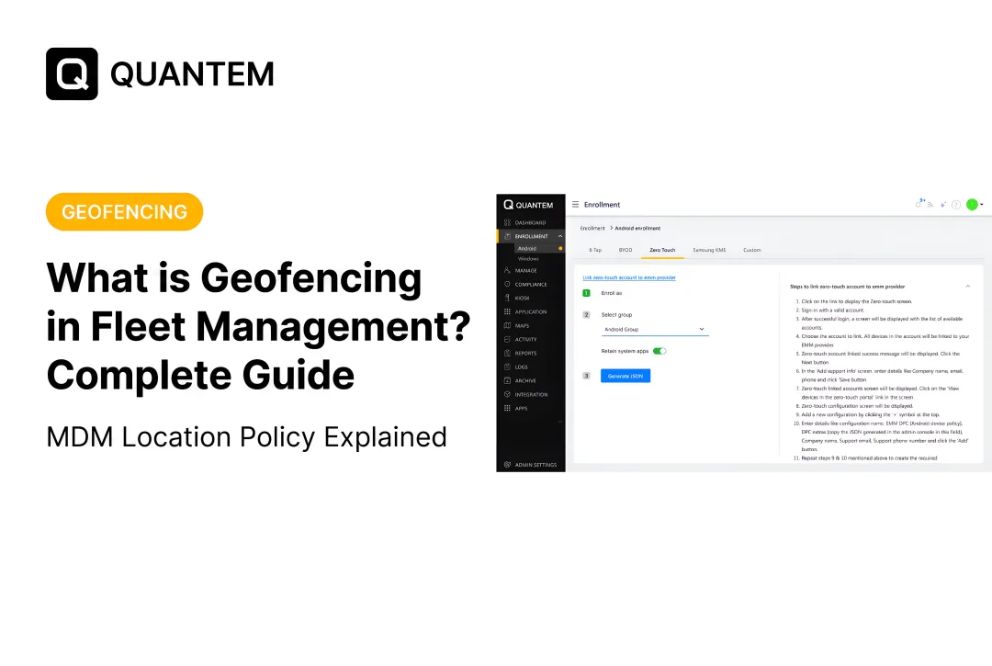Viewport: 992px width, 666px height.
Task: Open the notifications bell icon
Action: tap(919, 204)
